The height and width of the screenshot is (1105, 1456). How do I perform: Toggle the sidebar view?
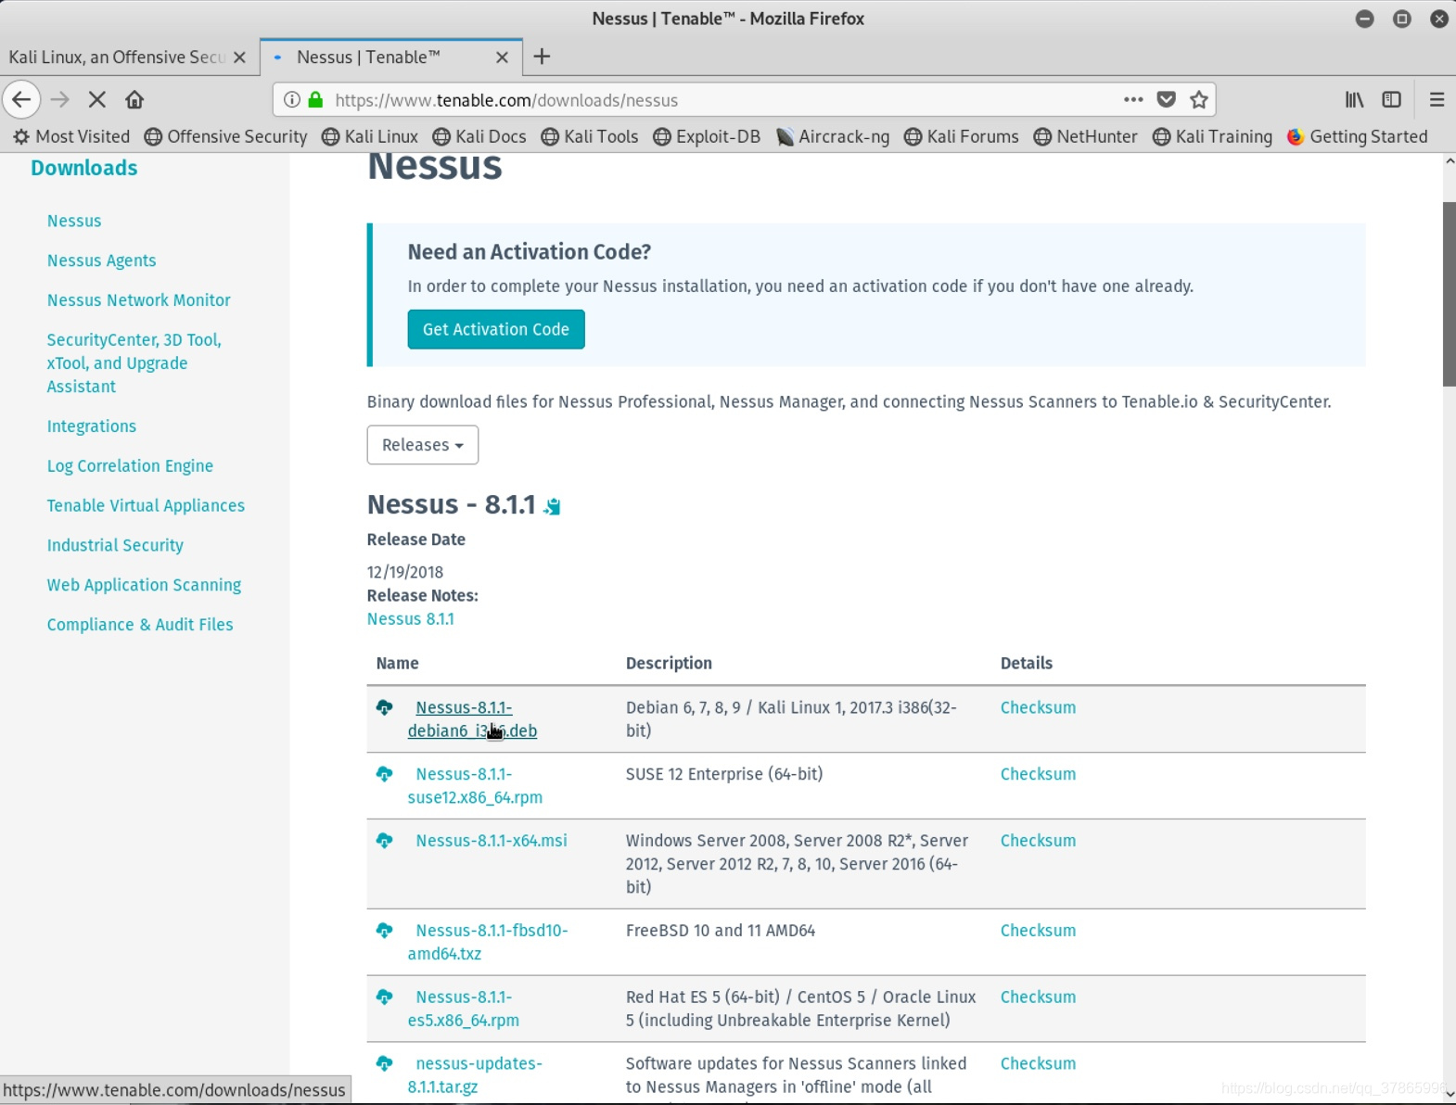[1392, 99]
